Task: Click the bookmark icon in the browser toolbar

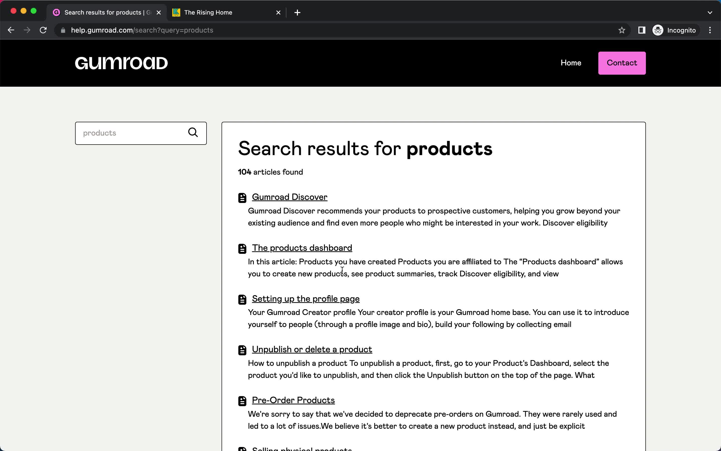Action: [622, 30]
